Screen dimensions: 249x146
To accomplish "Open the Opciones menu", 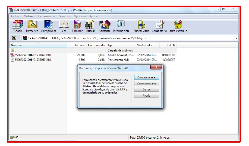I will [x=80, y=16].
